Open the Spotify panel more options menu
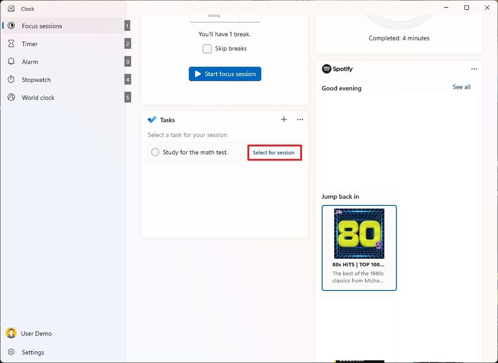Screen dimensions: 498x363 [475, 69]
